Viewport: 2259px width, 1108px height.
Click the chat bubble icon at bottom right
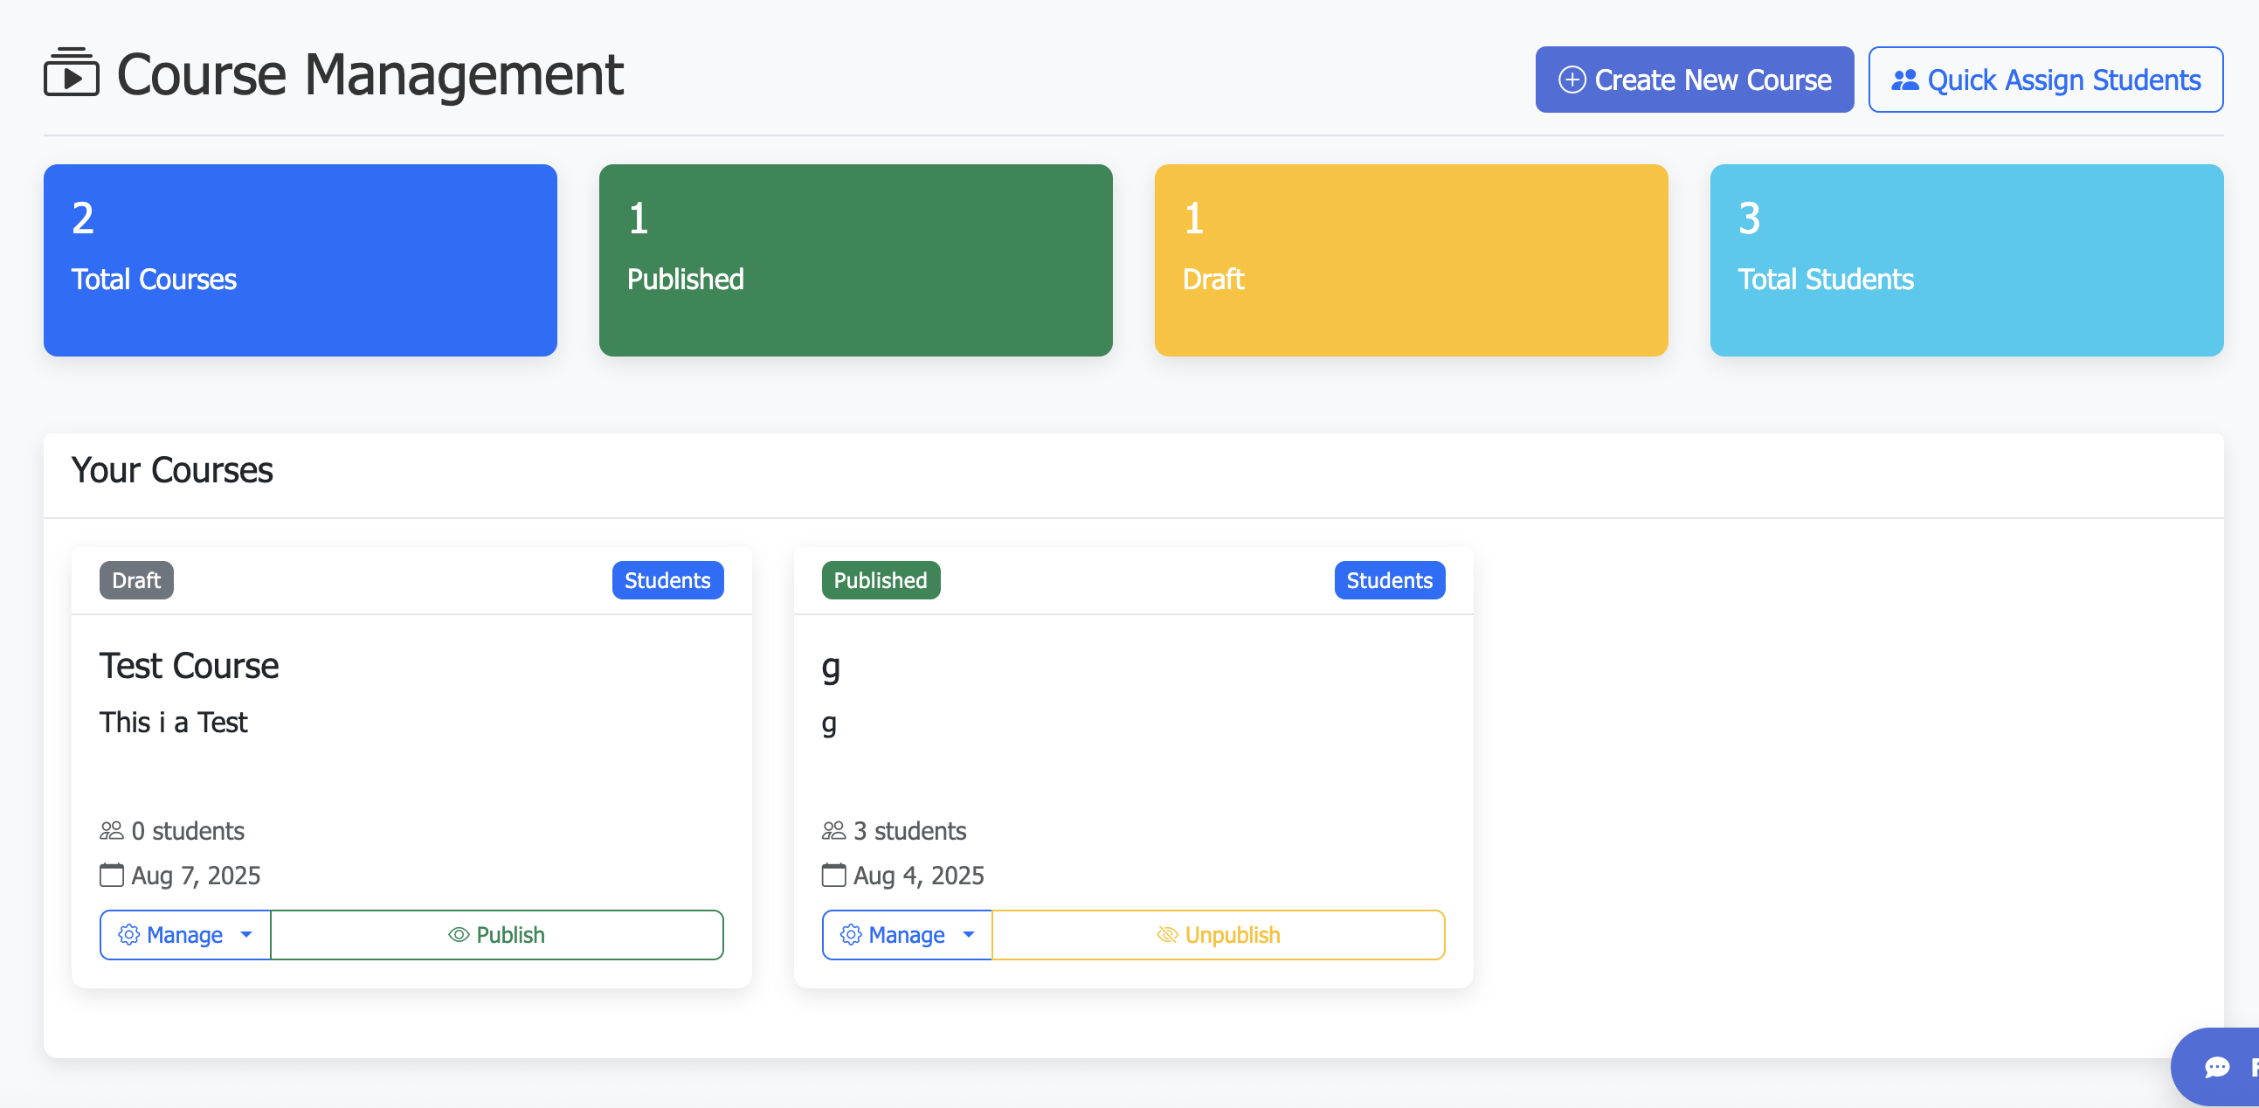(x=2217, y=1067)
